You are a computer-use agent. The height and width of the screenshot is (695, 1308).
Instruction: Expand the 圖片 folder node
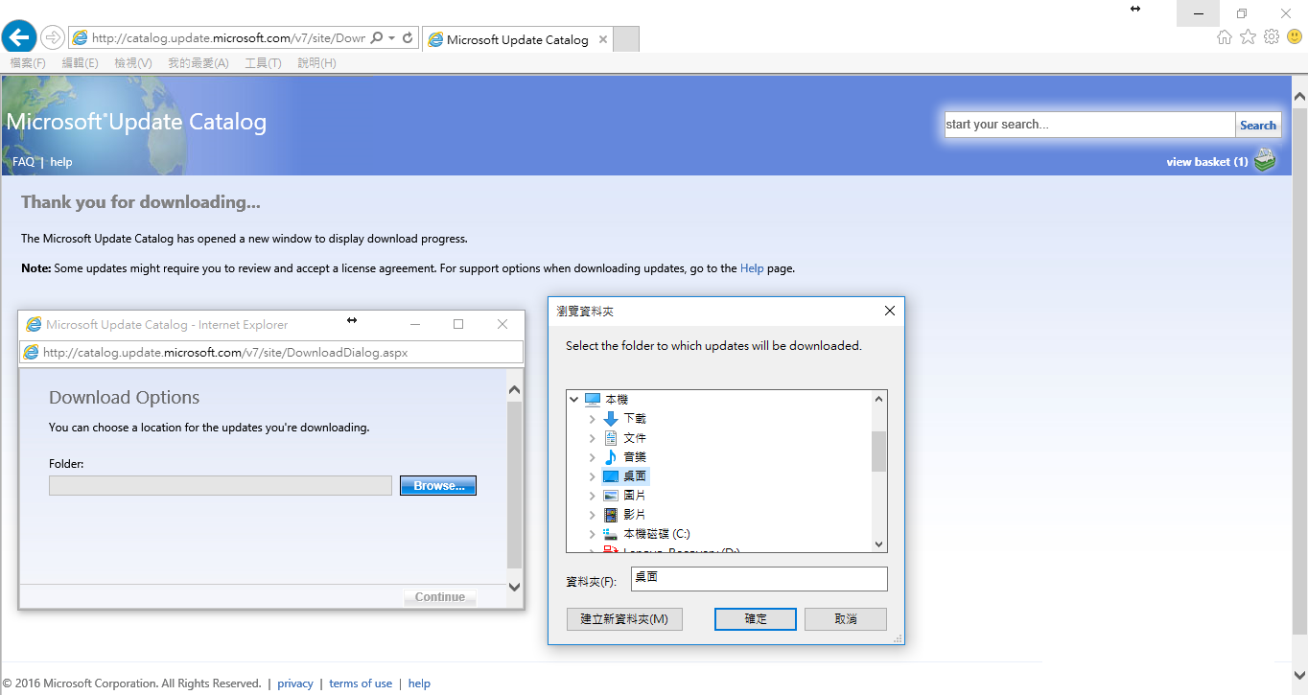[592, 495]
